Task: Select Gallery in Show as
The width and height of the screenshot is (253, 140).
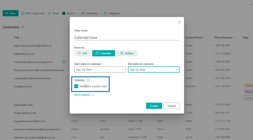Action: 127,53
